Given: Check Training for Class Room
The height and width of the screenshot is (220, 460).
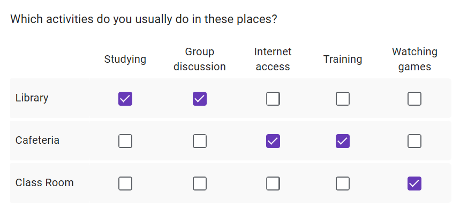Looking at the screenshot, I should 343,184.
